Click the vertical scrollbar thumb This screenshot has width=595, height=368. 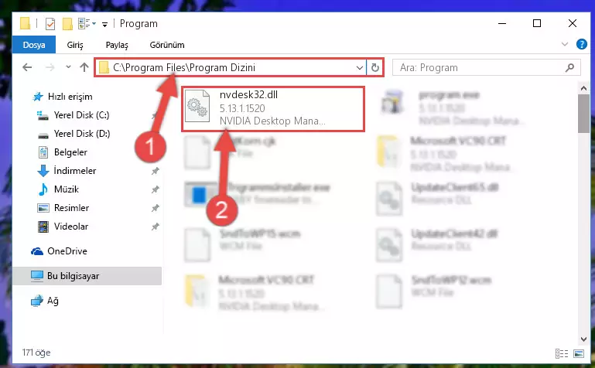tap(583, 114)
